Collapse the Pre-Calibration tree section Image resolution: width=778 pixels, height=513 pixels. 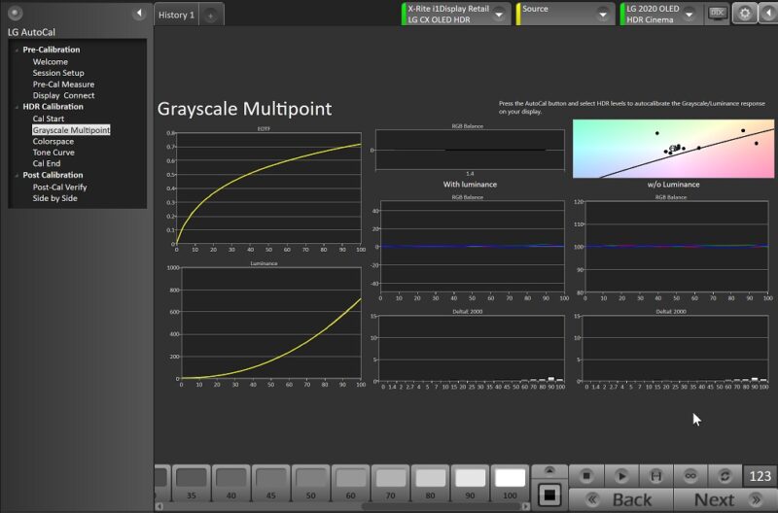16,50
